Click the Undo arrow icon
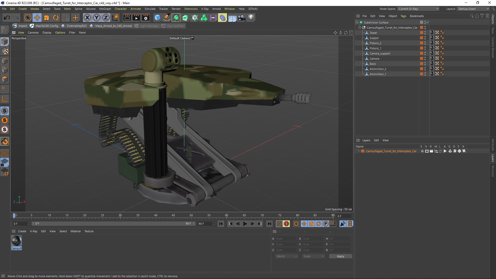The height and width of the screenshot is (279, 496). coord(7,18)
